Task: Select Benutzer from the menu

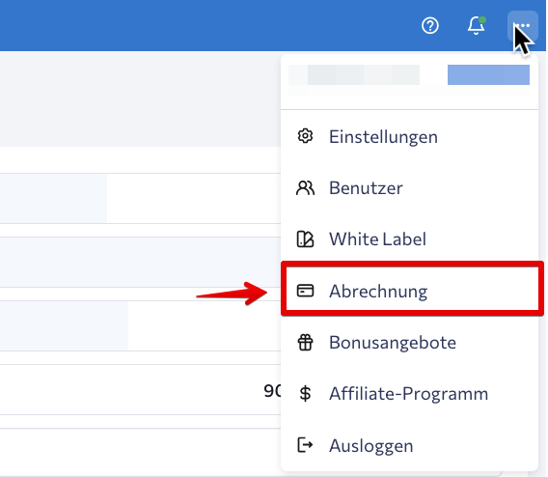Action: 409,187
